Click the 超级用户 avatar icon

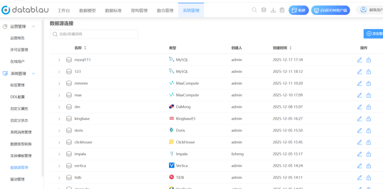[x=363, y=10]
